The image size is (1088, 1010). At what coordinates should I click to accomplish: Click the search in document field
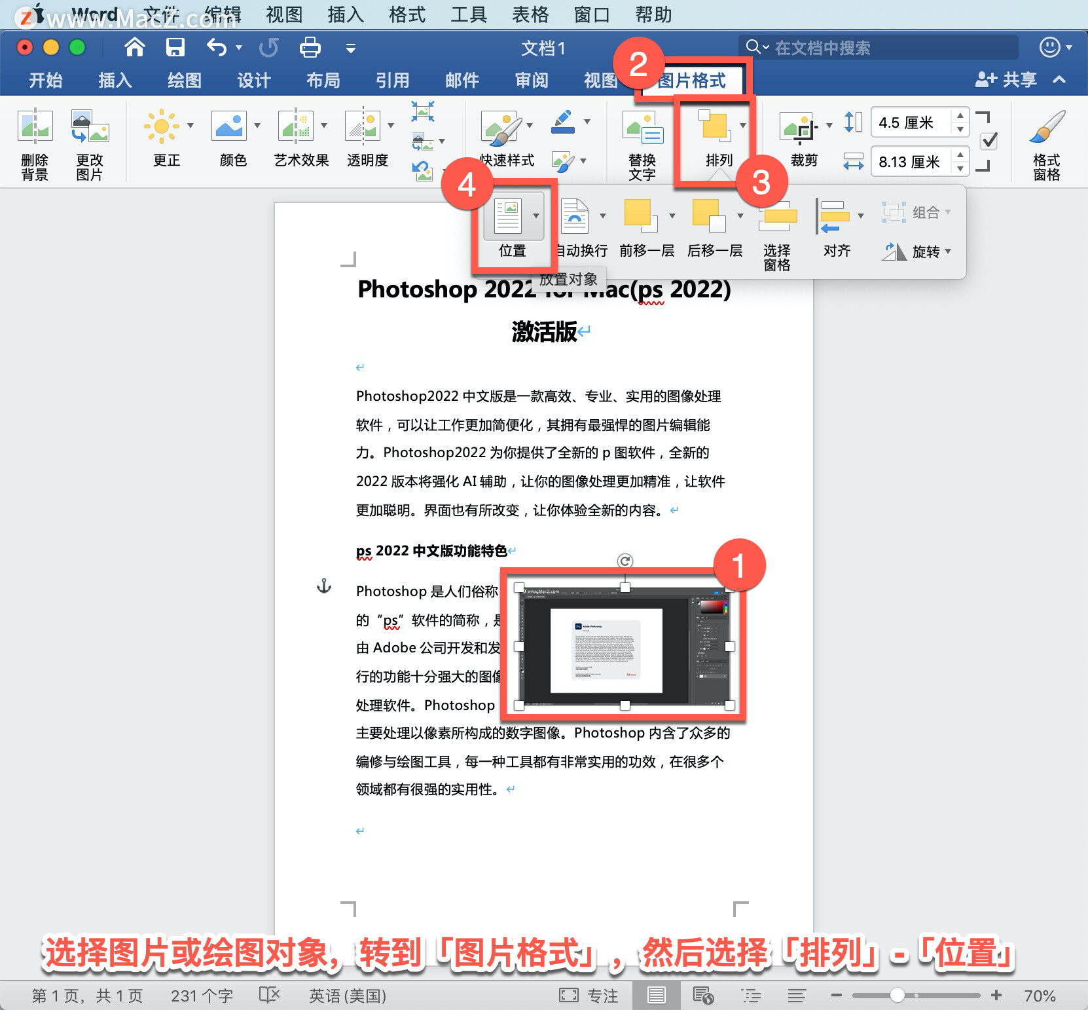(878, 47)
